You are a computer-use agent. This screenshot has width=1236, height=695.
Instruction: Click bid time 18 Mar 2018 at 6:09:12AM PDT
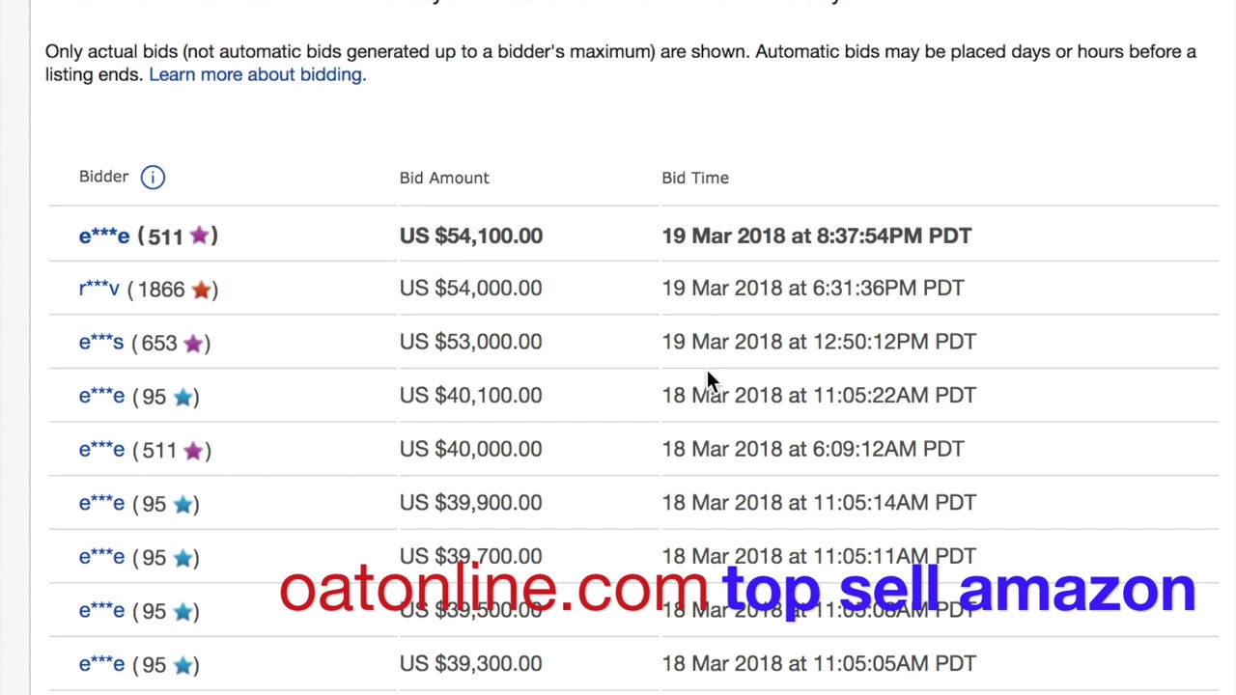813,449
